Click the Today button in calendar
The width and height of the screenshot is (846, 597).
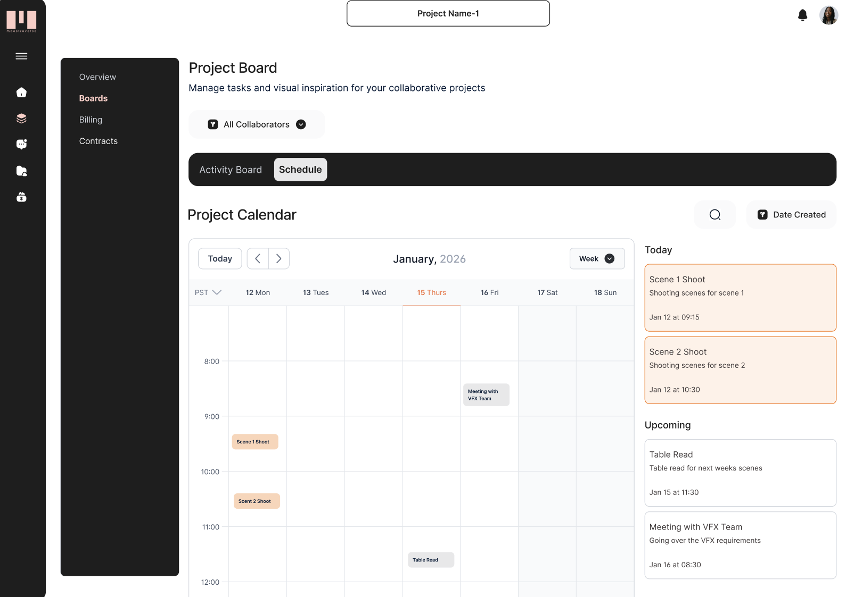coord(220,259)
